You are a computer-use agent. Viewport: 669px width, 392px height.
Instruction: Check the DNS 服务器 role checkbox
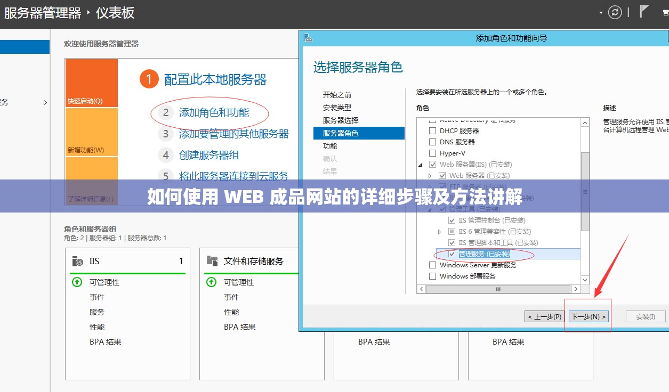pyautogui.click(x=433, y=142)
